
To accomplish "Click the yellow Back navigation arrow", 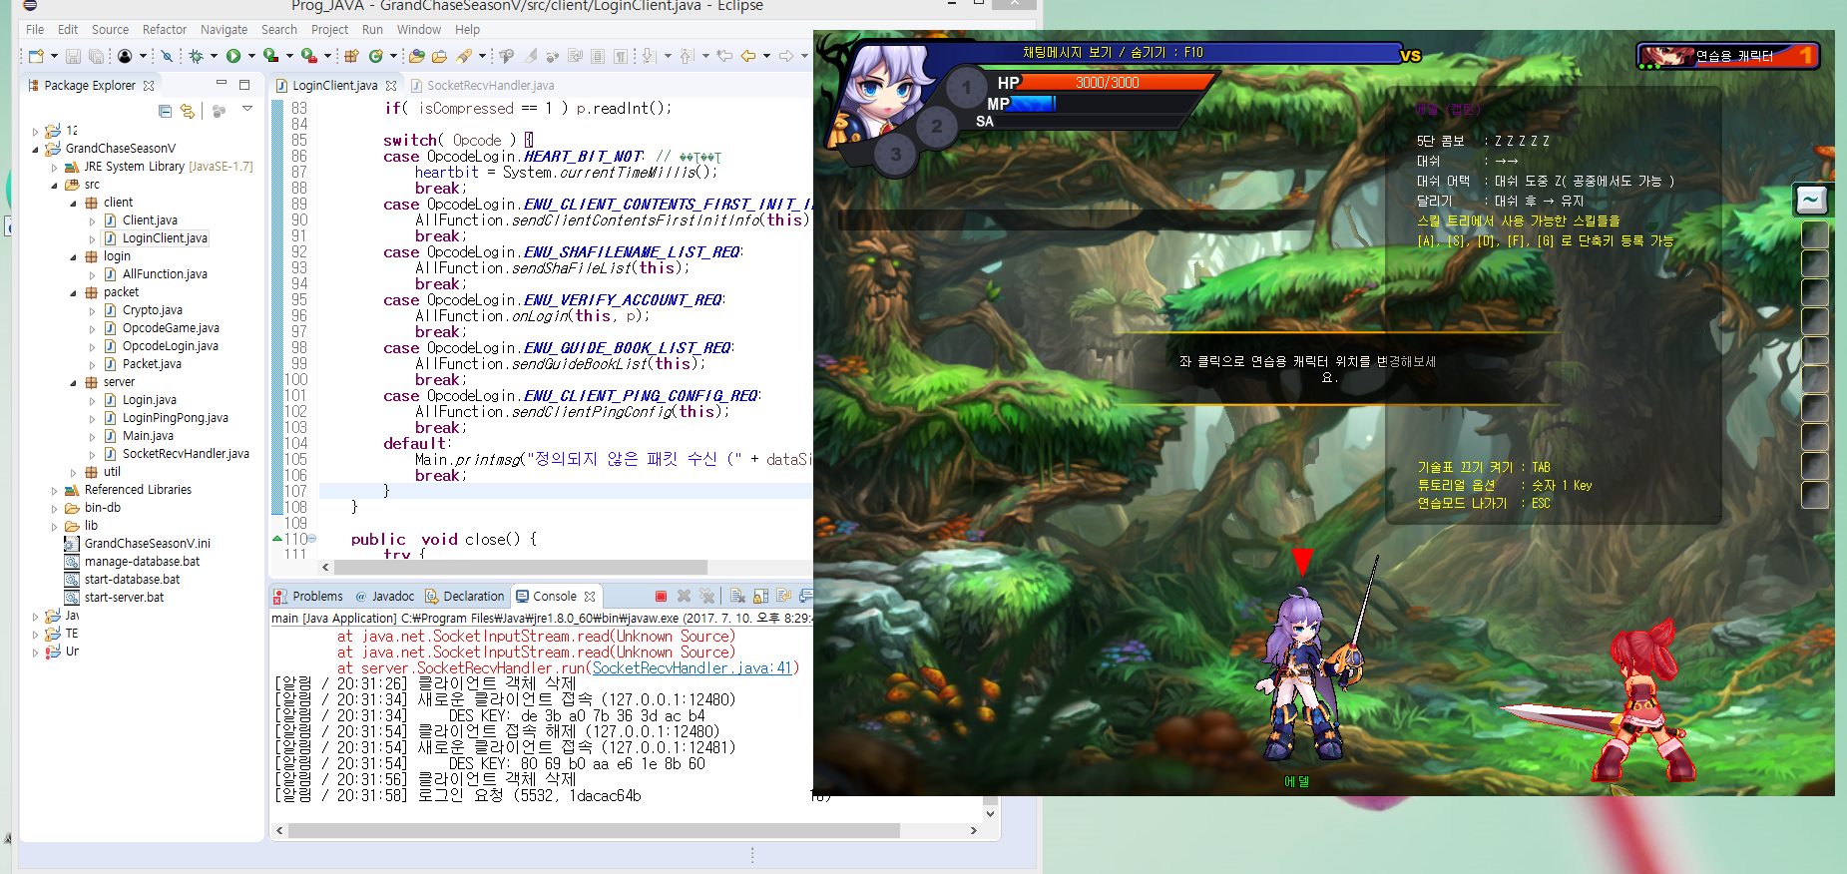I will (748, 56).
